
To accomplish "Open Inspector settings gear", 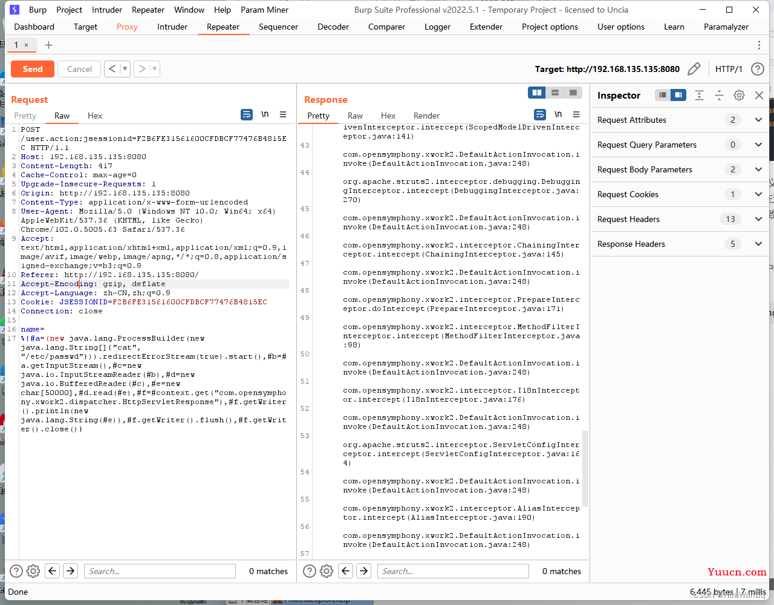I will point(739,95).
